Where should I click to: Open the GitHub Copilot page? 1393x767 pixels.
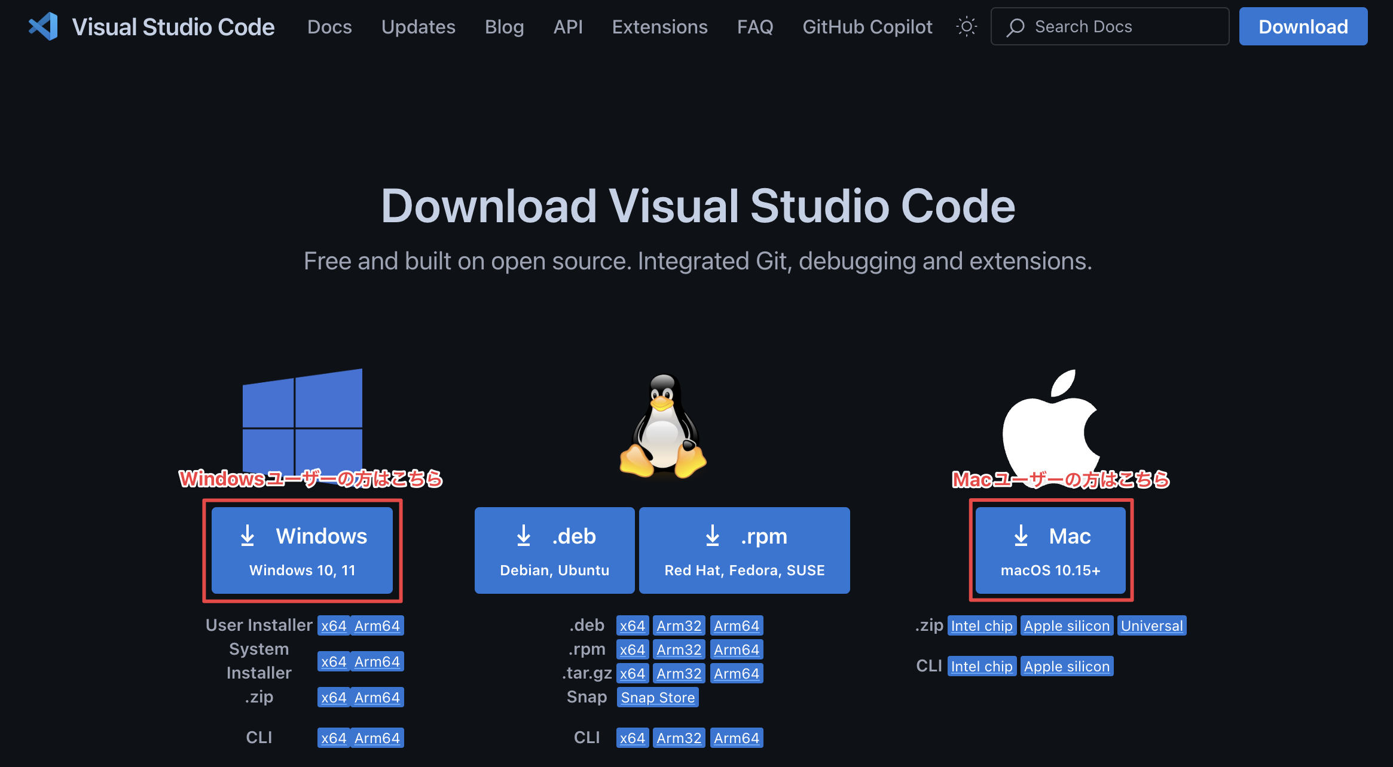867,26
